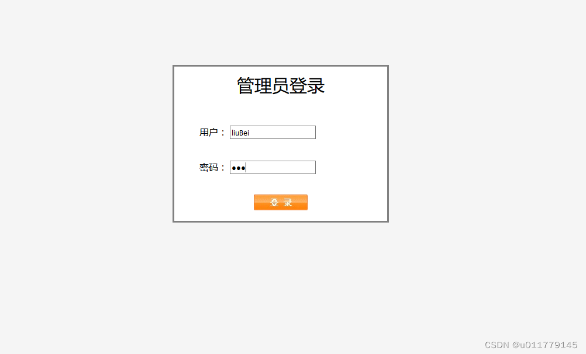
Task: Click empty area inside the password field
Action: pyautogui.click(x=281, y=167)
